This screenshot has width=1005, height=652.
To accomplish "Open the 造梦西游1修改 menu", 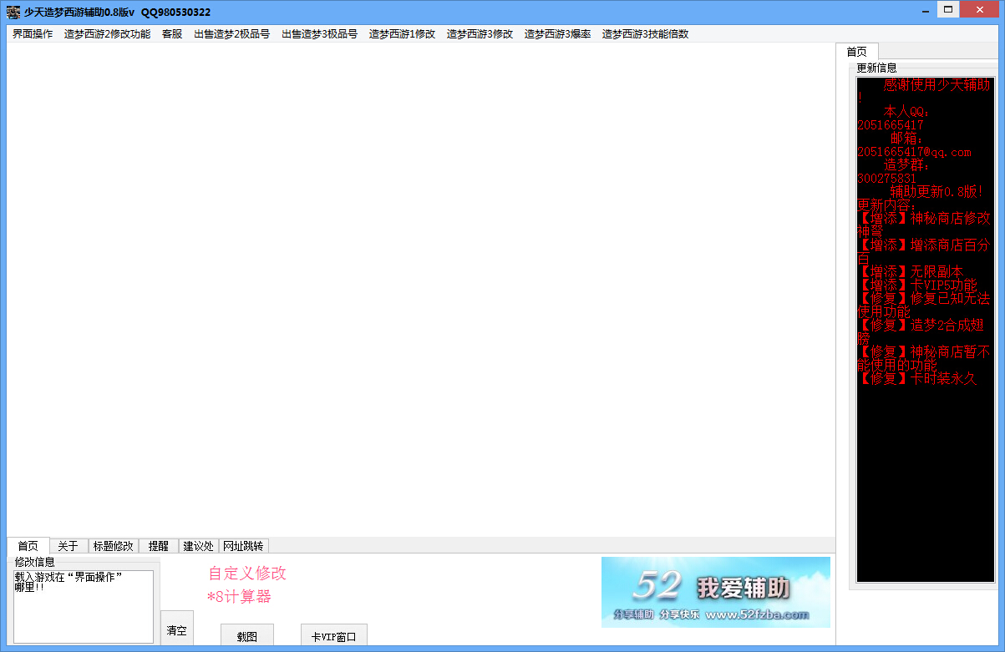I will 402,34.
